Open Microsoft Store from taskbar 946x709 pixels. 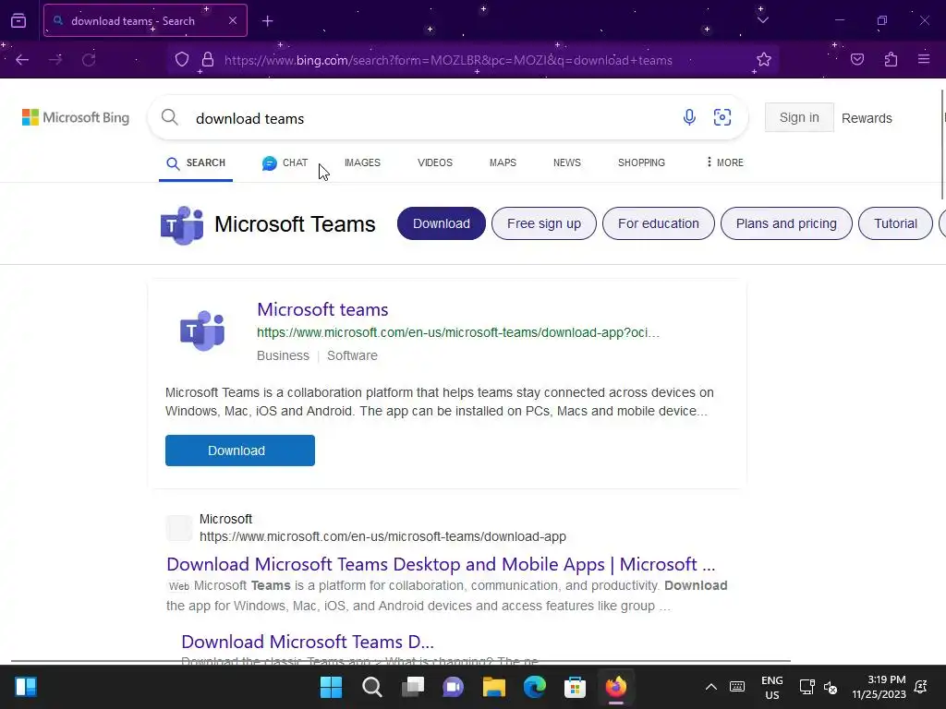tap(575, 687)
